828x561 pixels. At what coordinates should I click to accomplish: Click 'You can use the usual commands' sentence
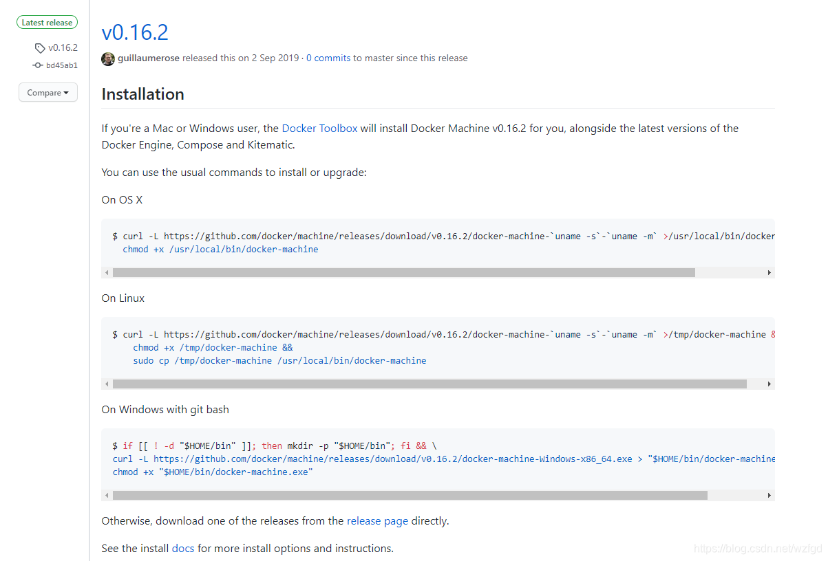234,172
